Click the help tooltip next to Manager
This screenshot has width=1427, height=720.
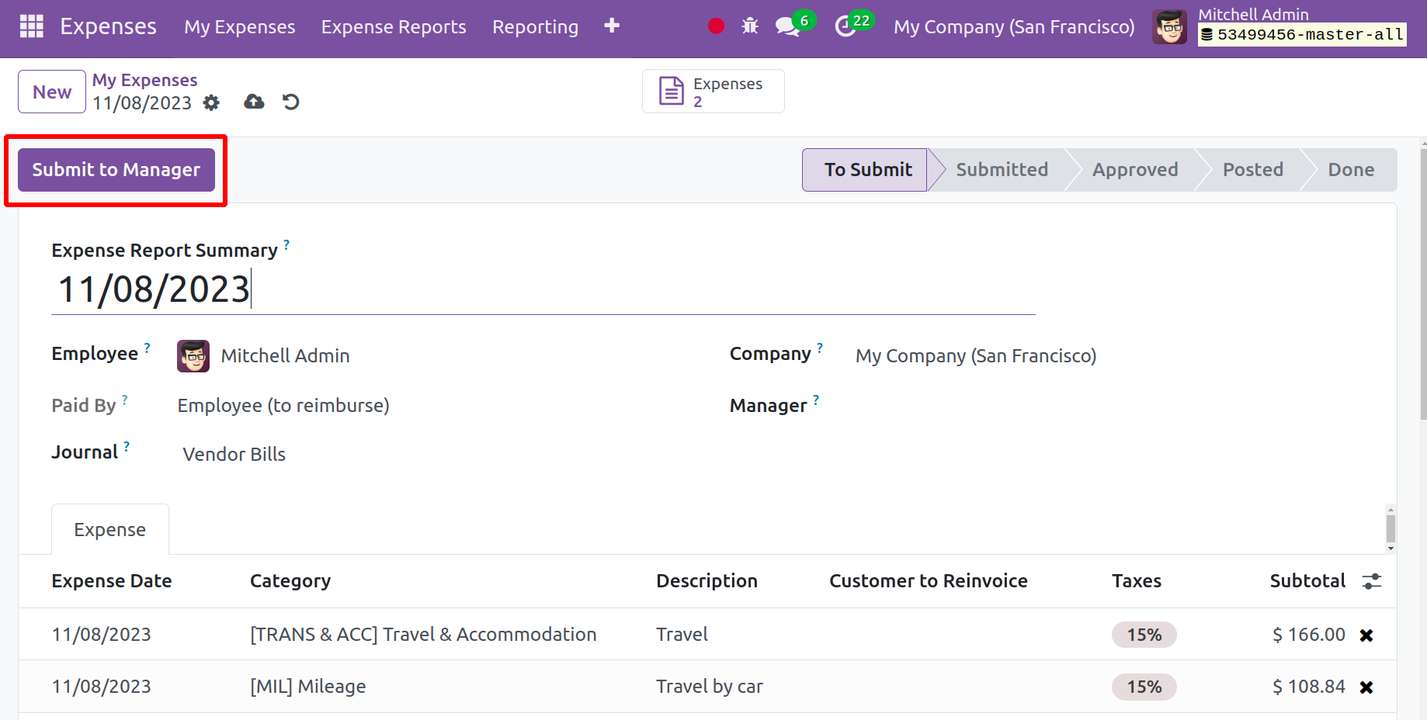pos(816,400)
